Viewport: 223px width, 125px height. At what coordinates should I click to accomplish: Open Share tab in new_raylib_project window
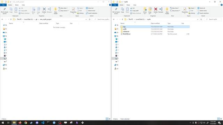[x=17, y=5]
